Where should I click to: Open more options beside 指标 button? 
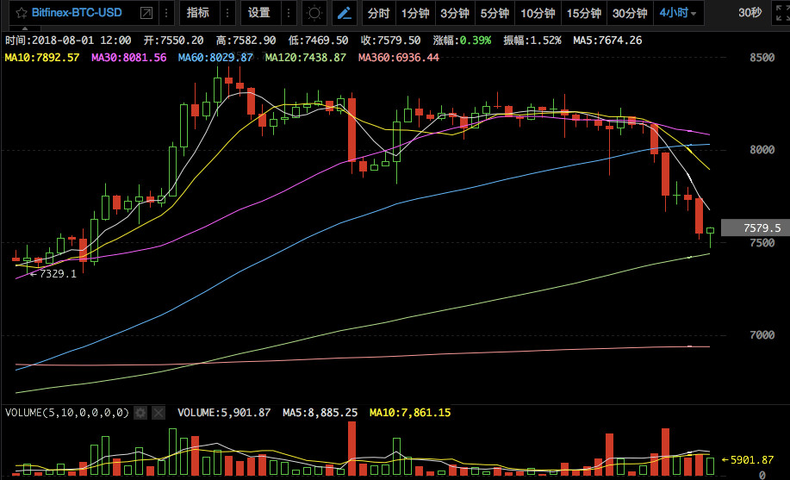click(227, 13)
